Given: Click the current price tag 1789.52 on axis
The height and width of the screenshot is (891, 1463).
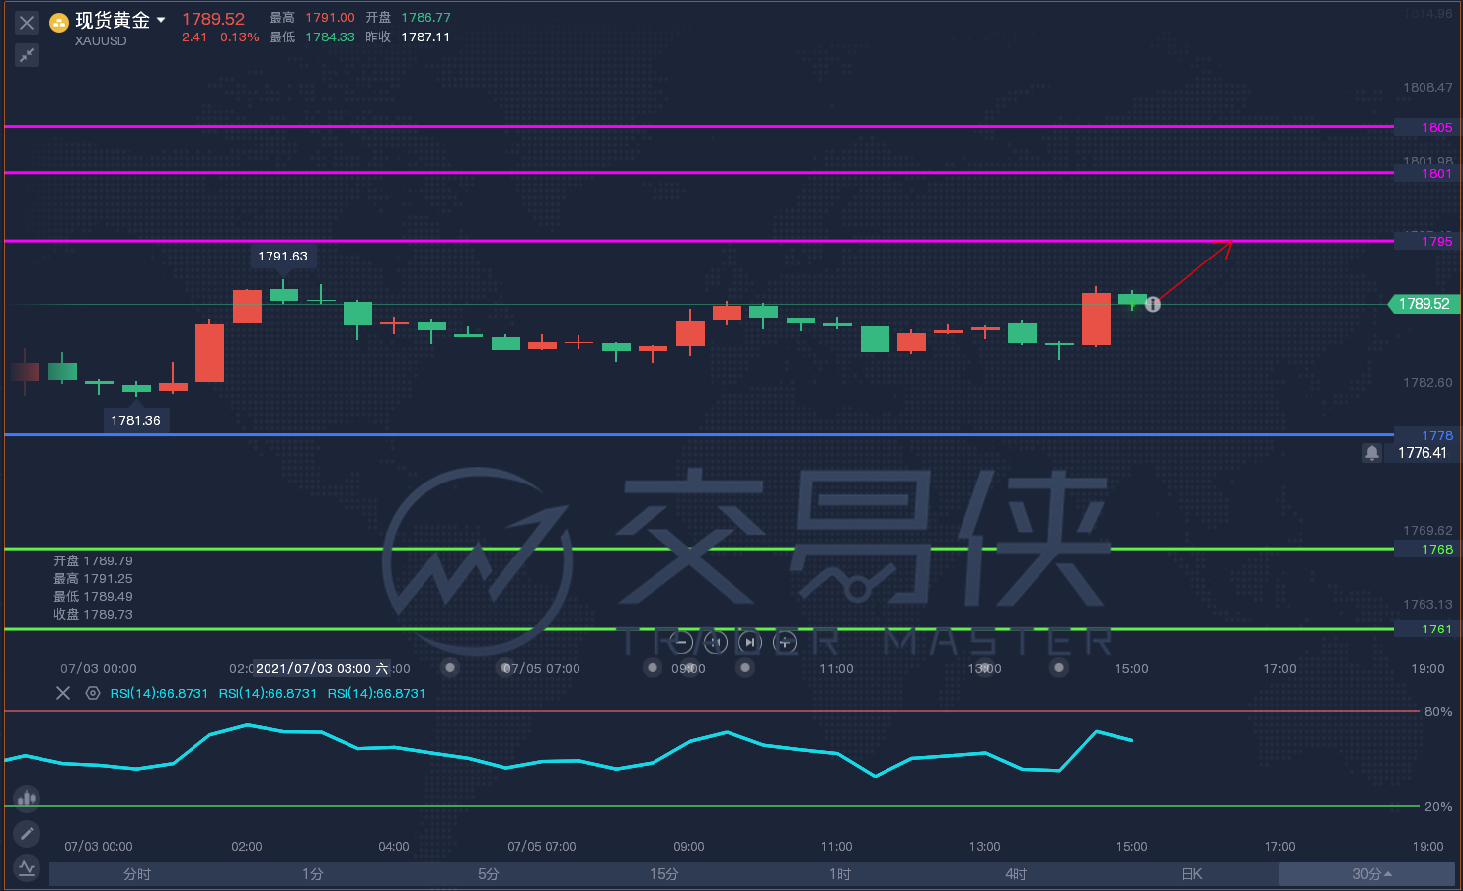Looking at the screenshot, I should (x=1423, y=304).
